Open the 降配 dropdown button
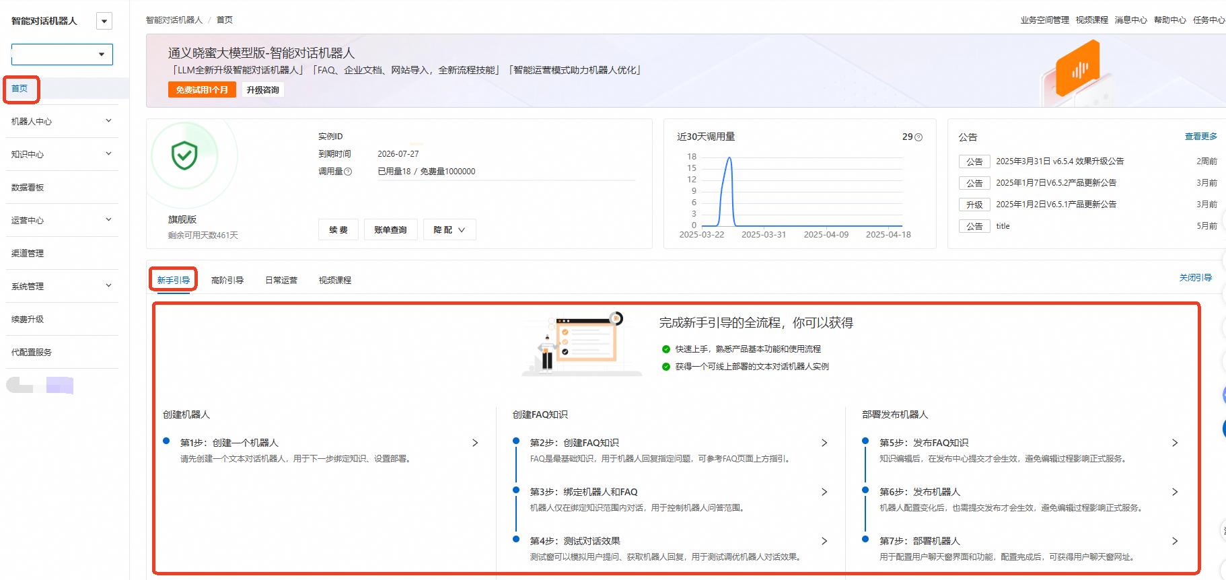 449,229
